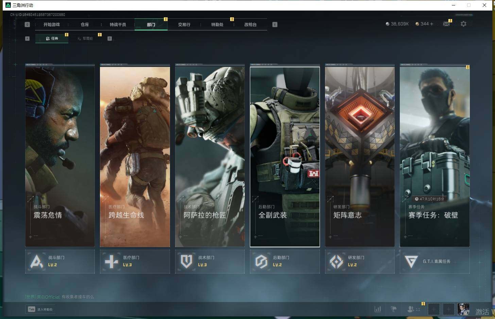Click the player avatar portrait

[463, 309]
